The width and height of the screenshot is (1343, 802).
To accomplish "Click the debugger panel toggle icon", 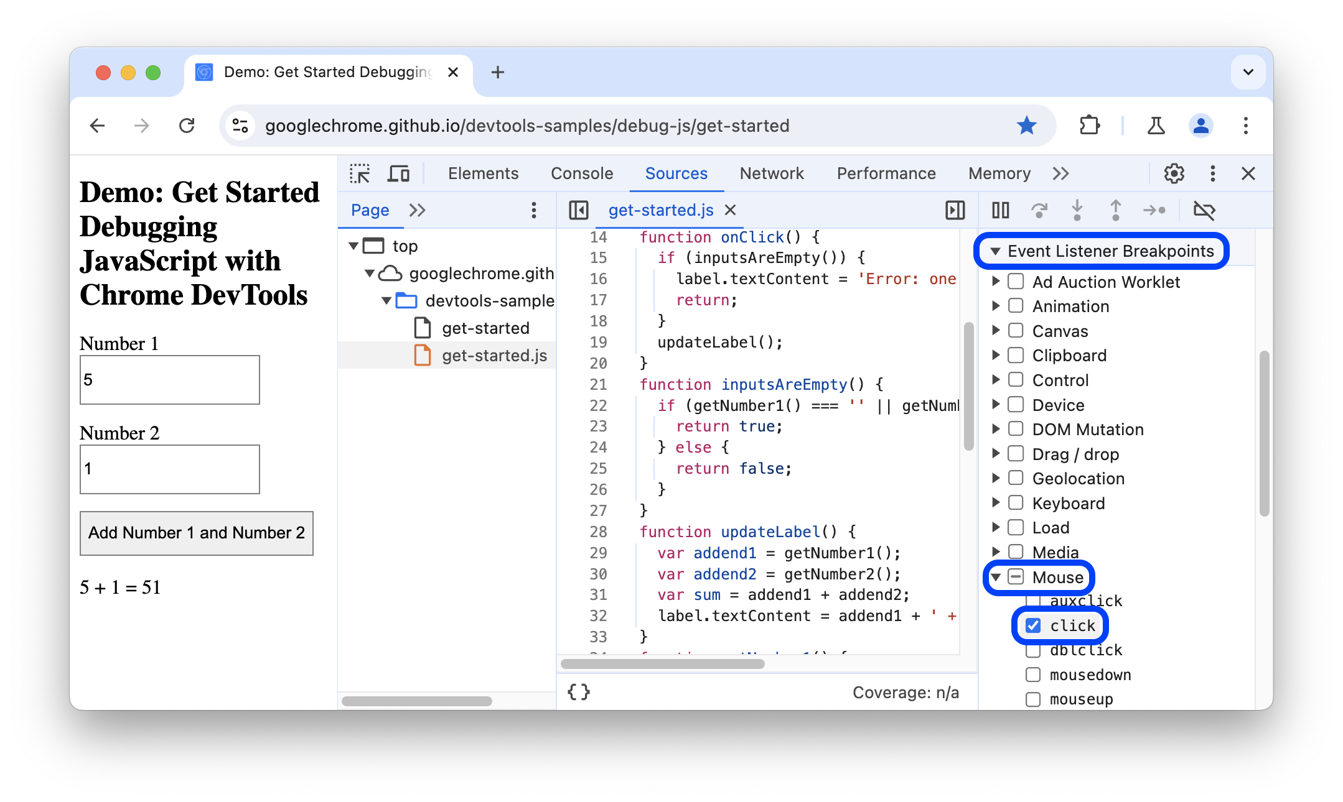I will [954, 210].
